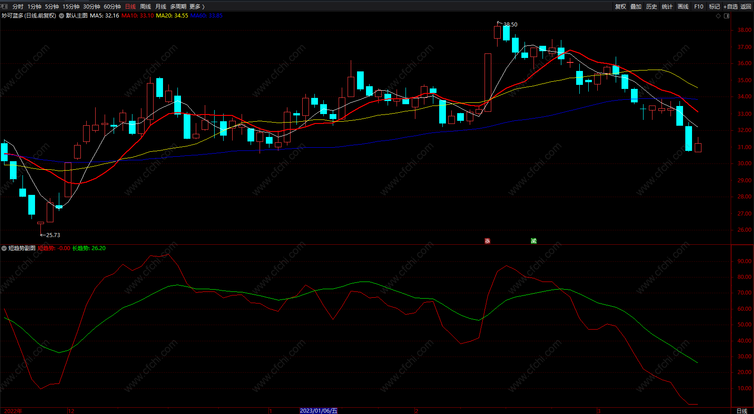Click the 日线 label at bottom right
754x414 pixels.
click(742, 411)
